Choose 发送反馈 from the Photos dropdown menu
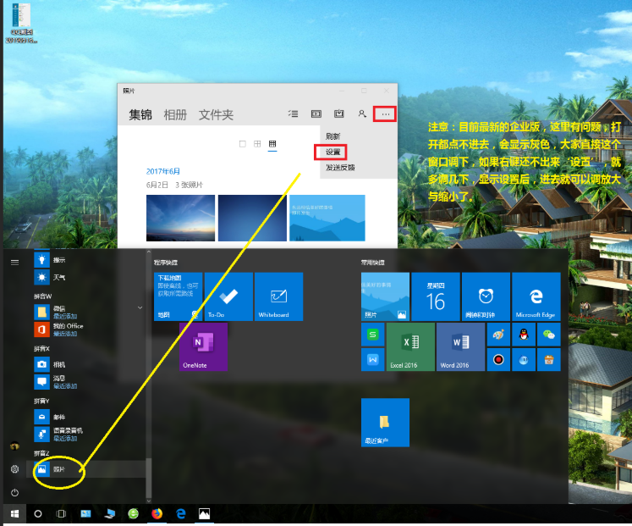The width and height of the screenshot is (632, 526). point(340,168)
